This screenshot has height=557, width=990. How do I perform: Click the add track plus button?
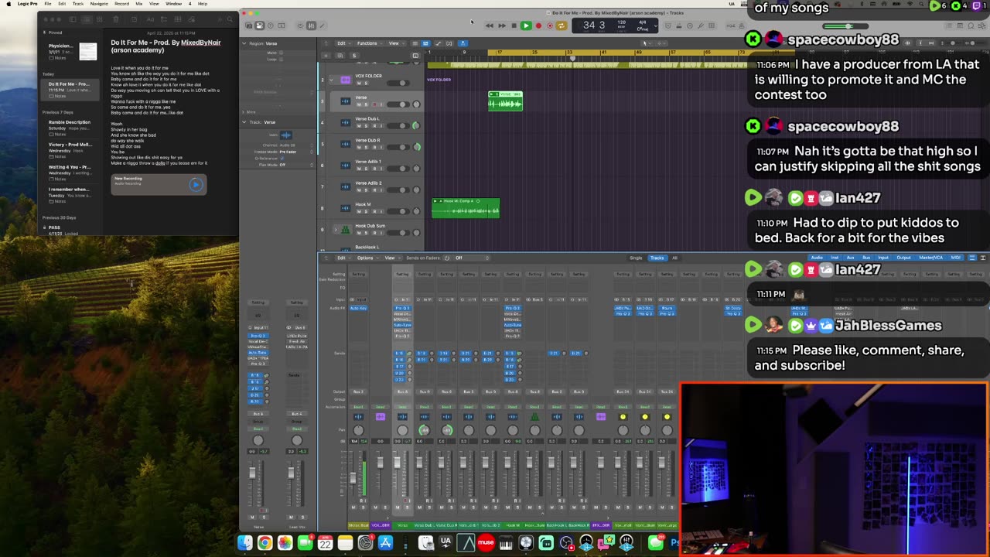pyautogui.click(x=327, y=56)
